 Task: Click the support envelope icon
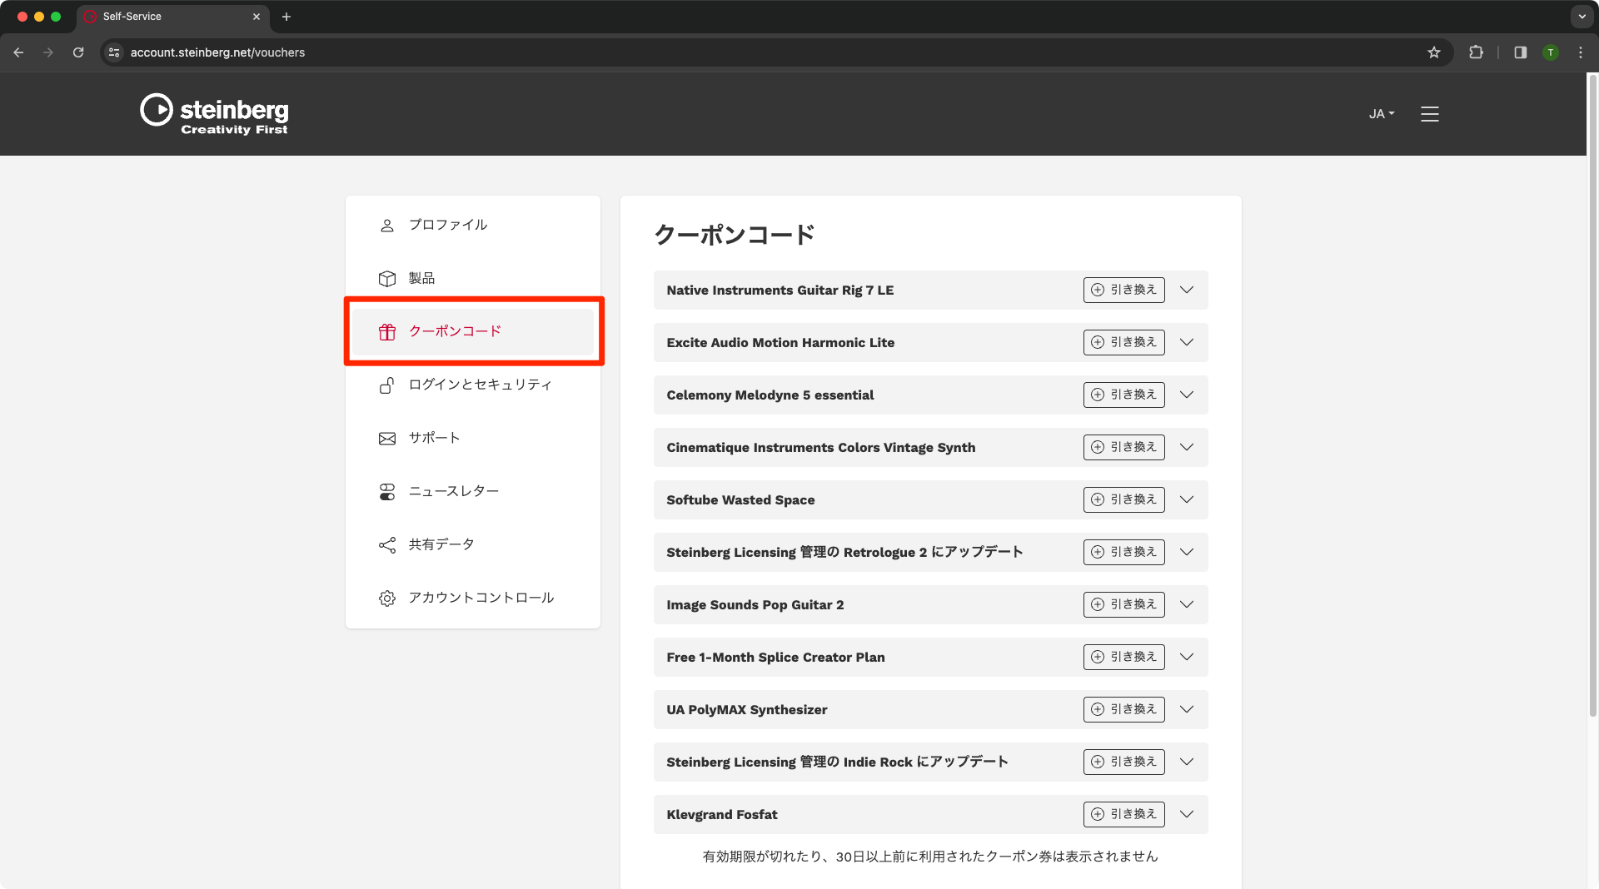tap(386, 439)
